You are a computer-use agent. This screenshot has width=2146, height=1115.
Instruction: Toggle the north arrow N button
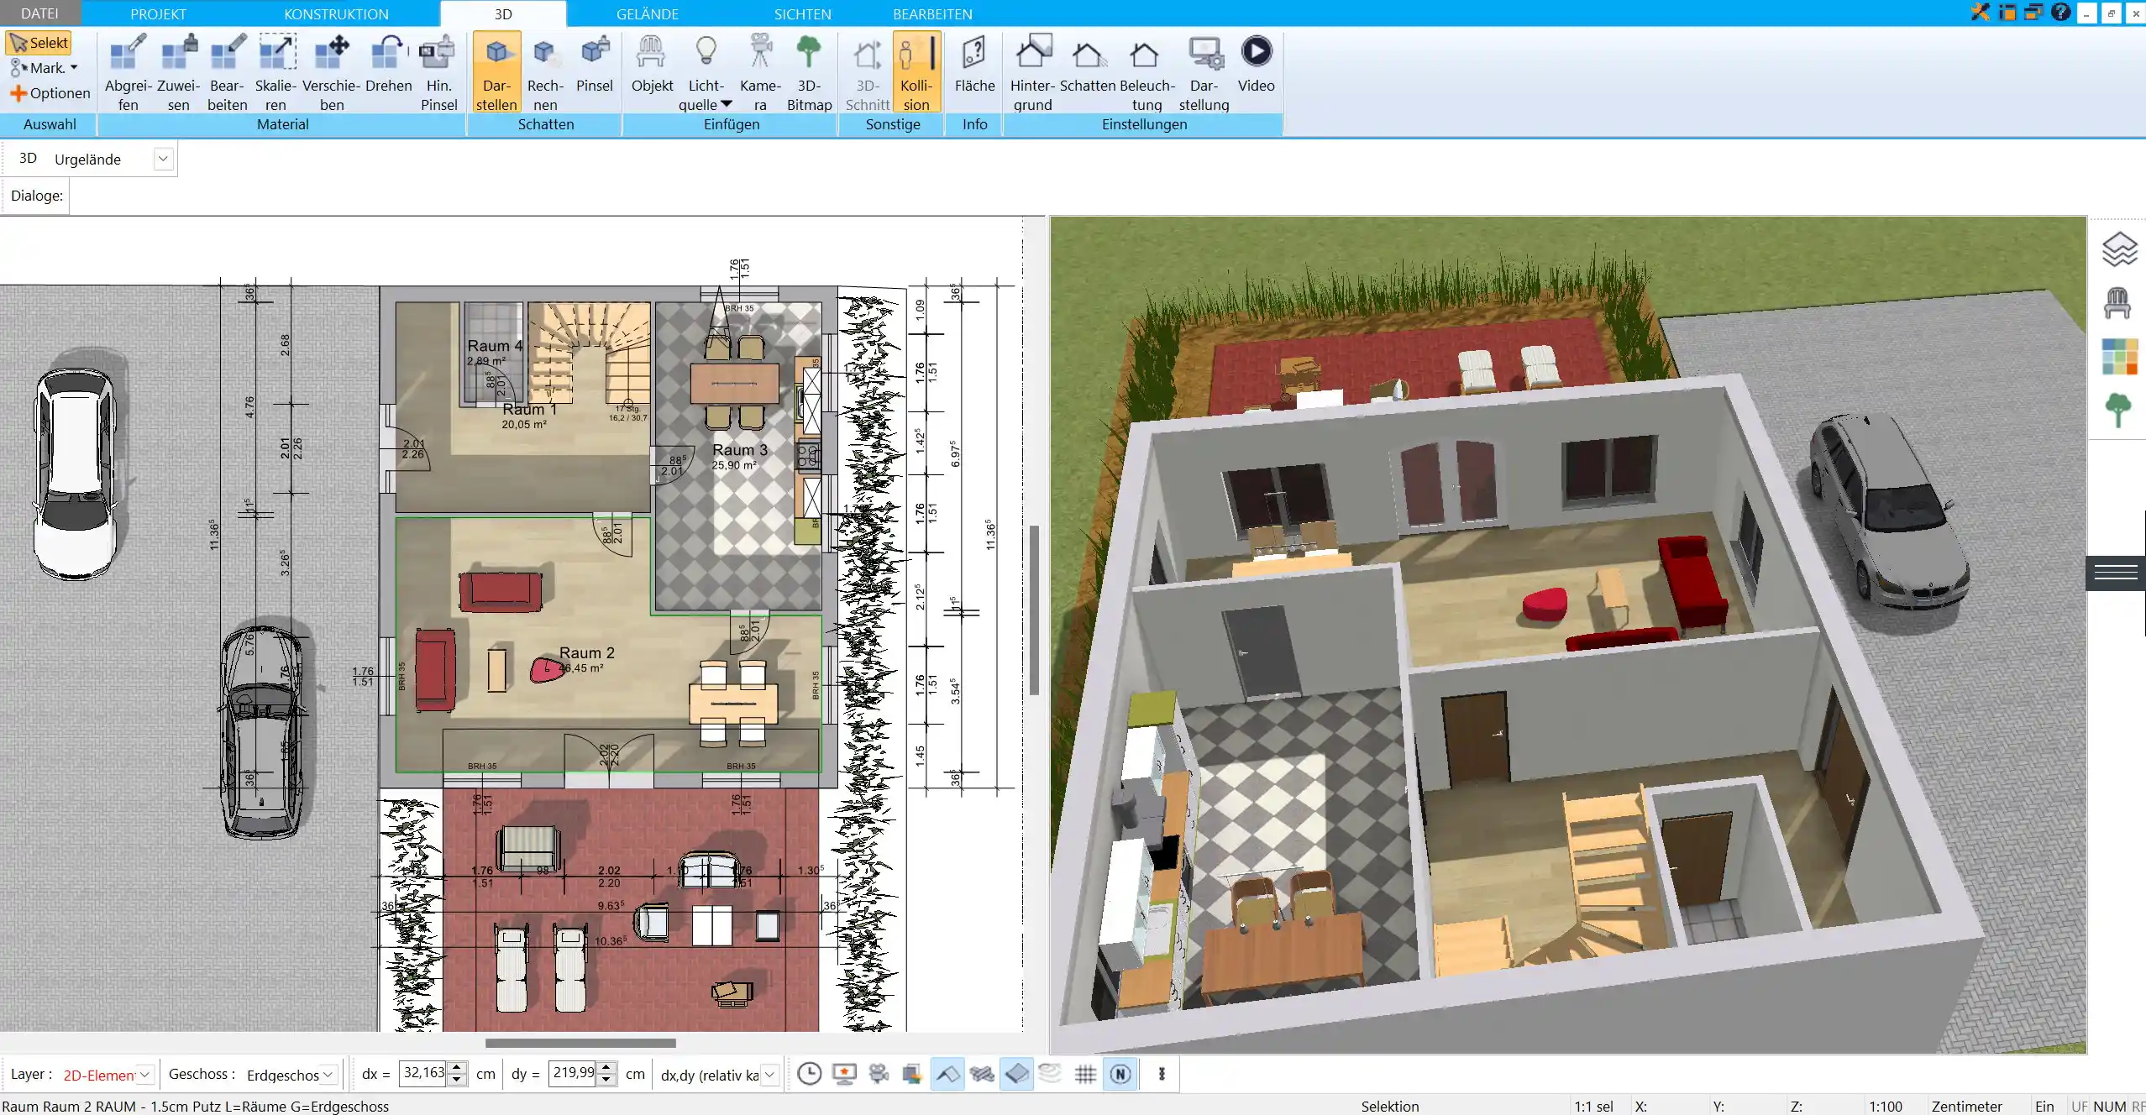[x=1120, y=1074]
